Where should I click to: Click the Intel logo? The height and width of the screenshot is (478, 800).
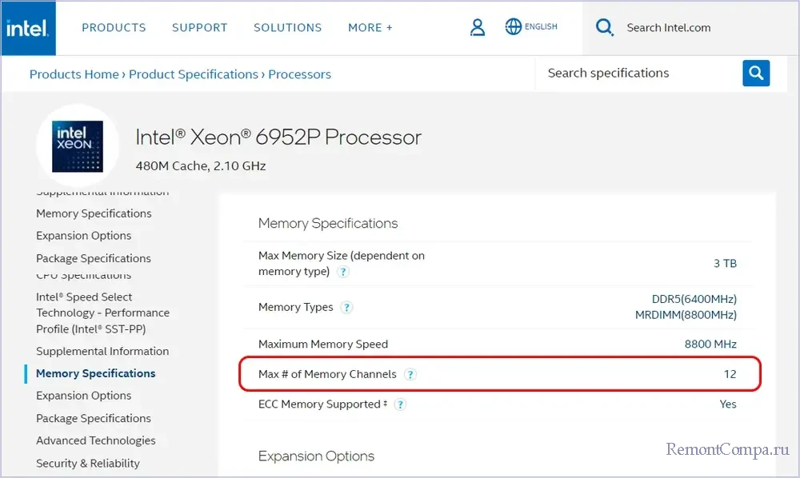(28, 28)
